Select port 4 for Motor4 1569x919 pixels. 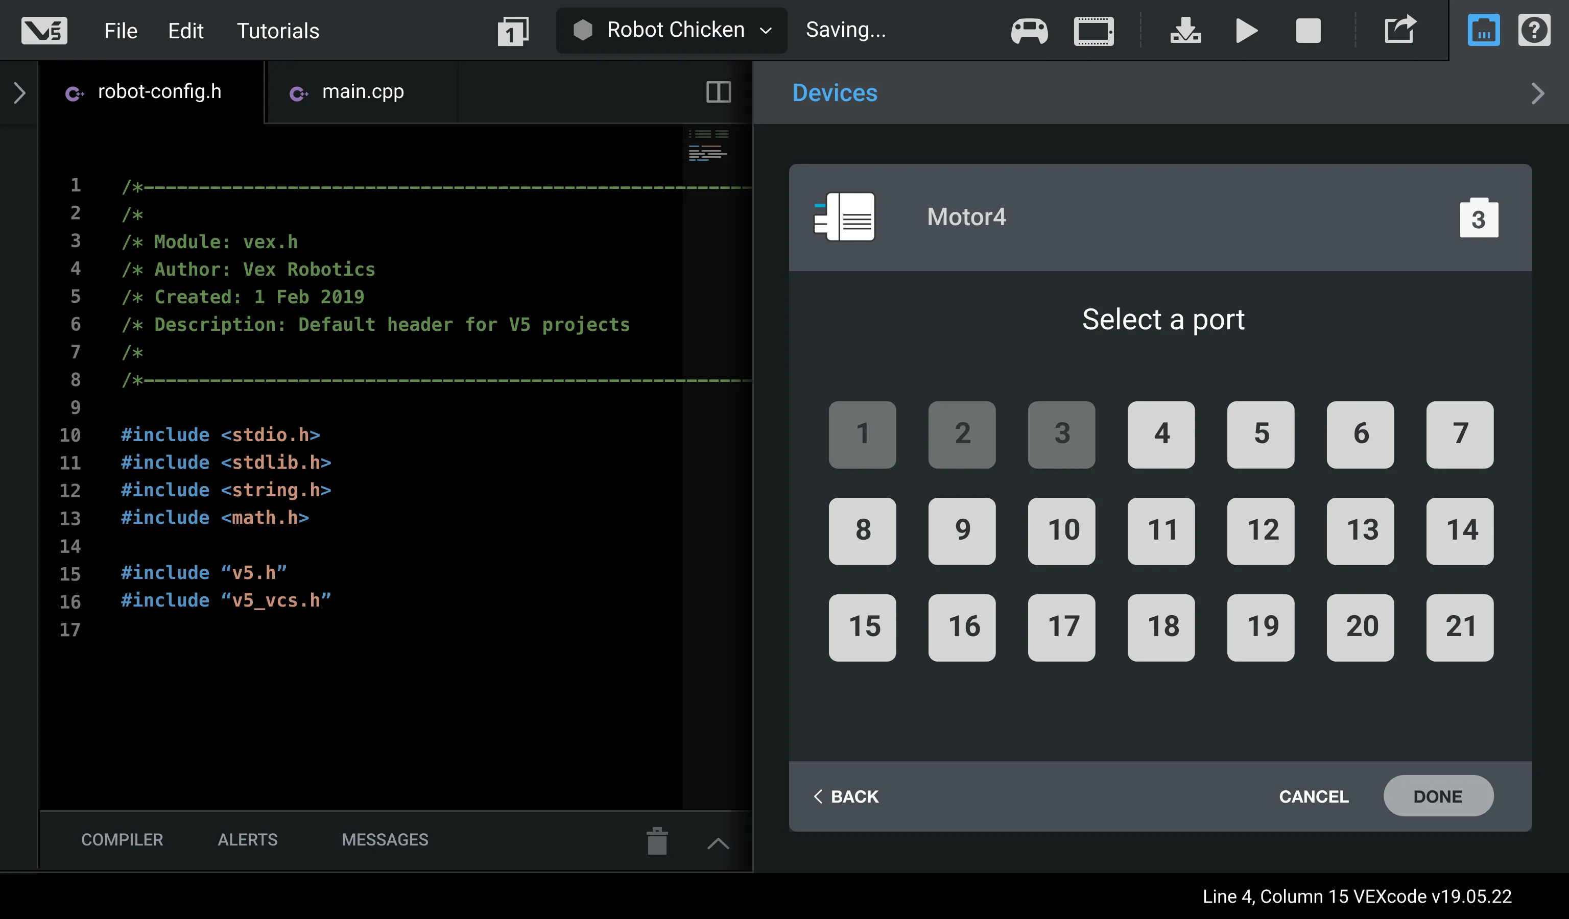point(1160,434)
